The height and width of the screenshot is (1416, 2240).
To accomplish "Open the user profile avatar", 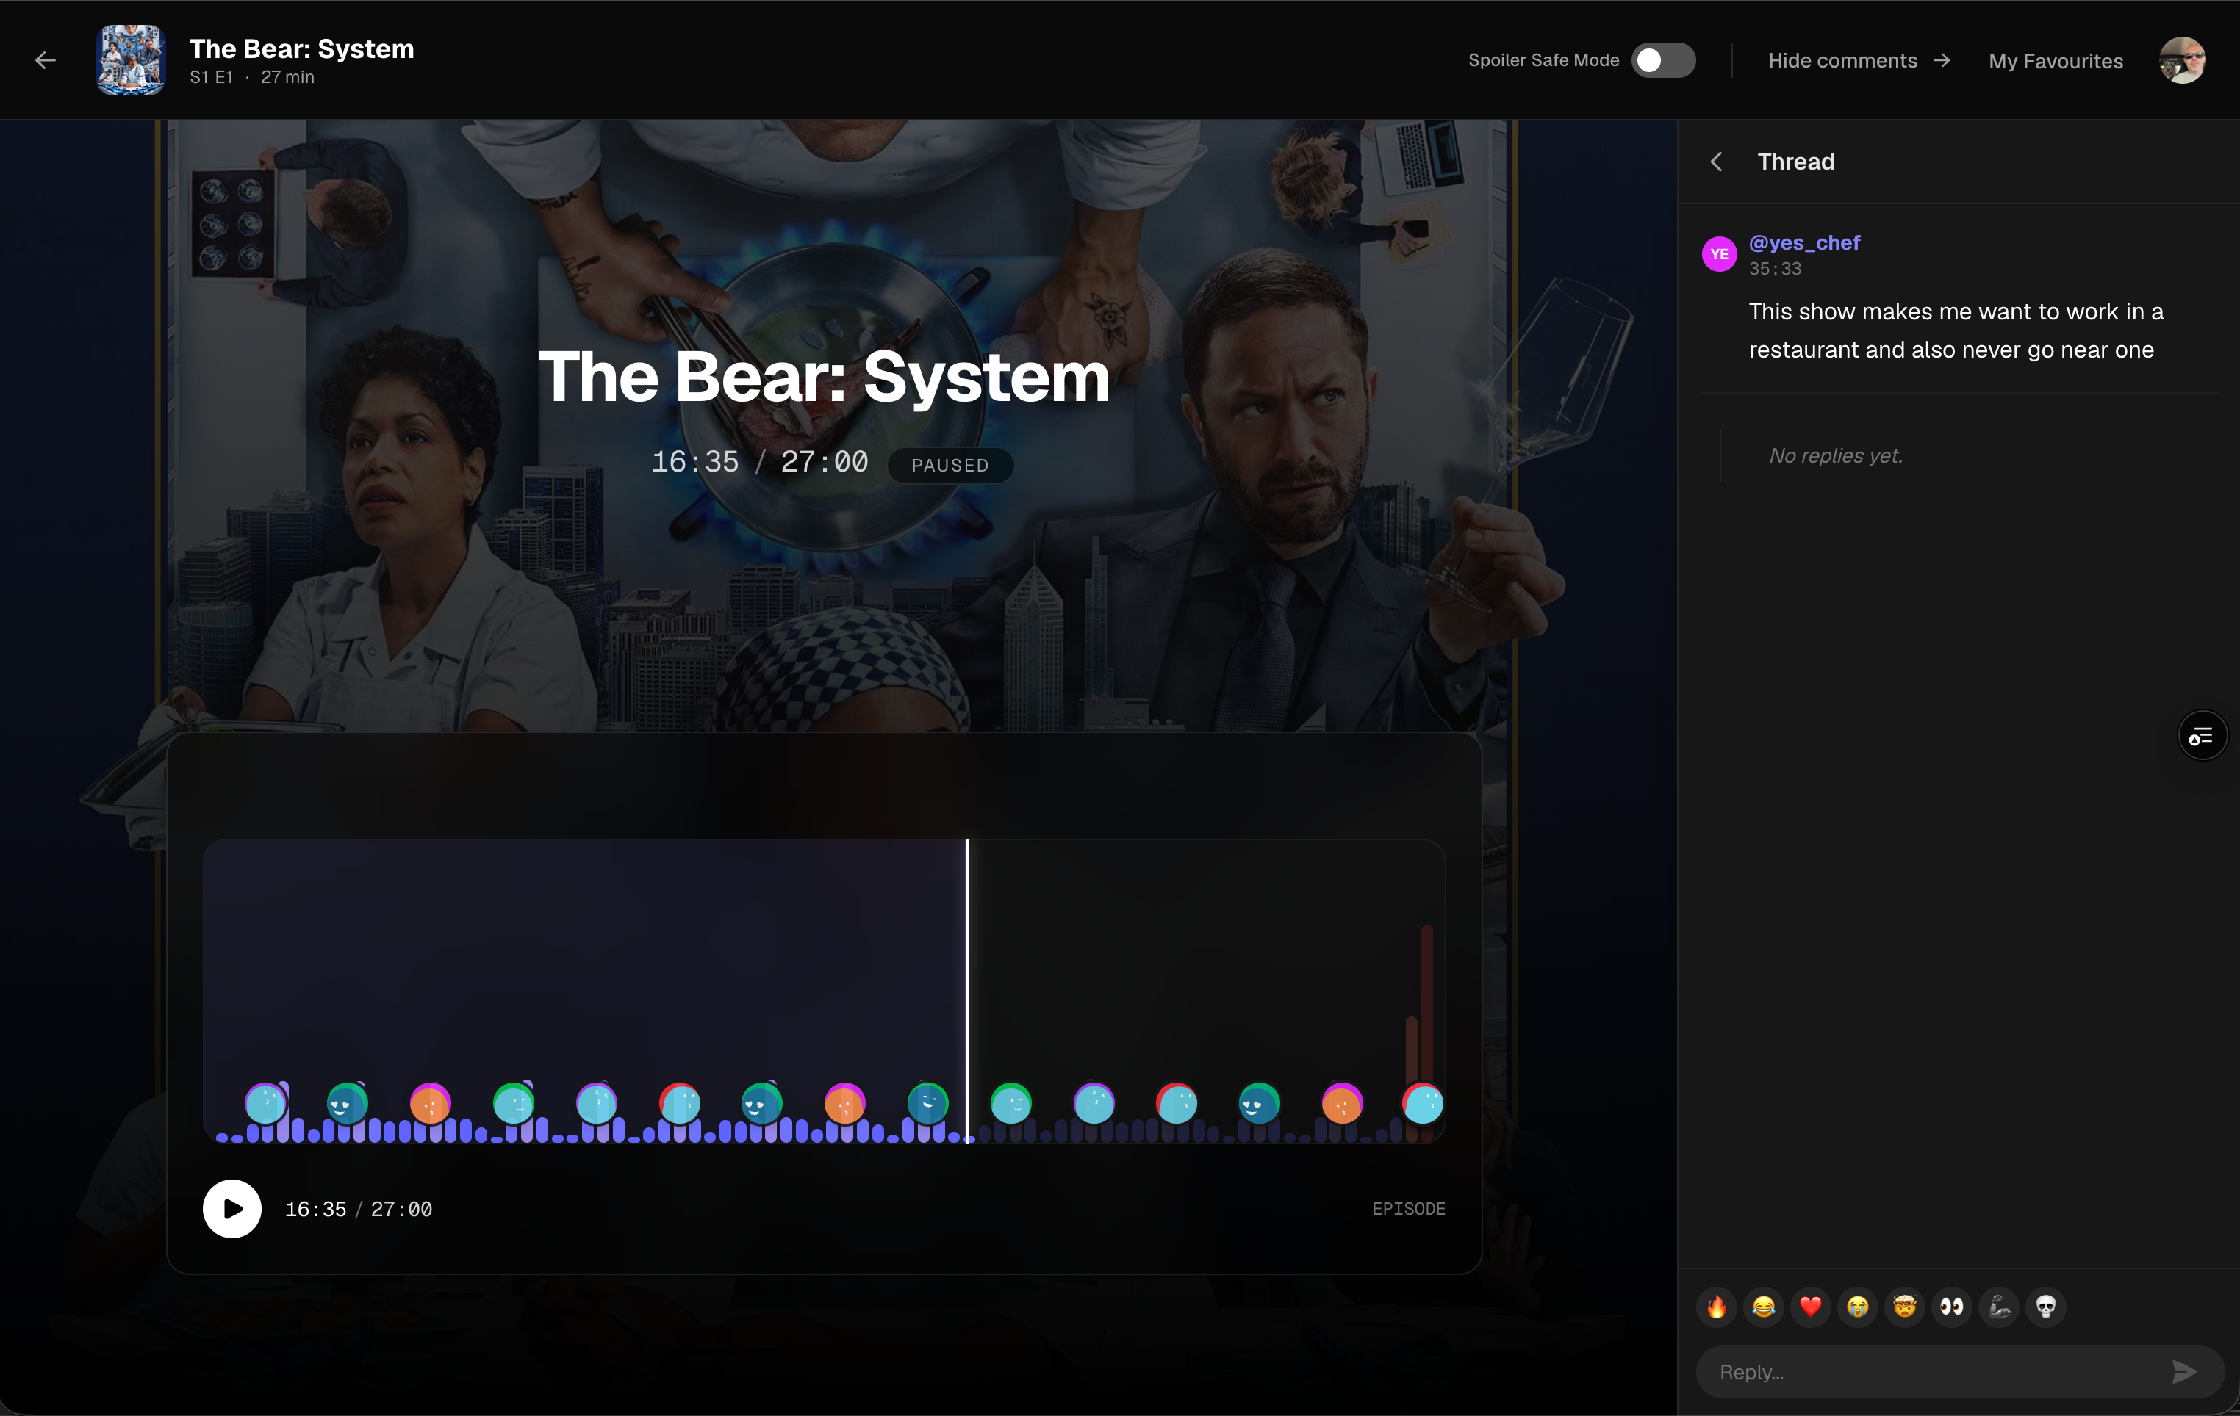I will click(2183, 60).
